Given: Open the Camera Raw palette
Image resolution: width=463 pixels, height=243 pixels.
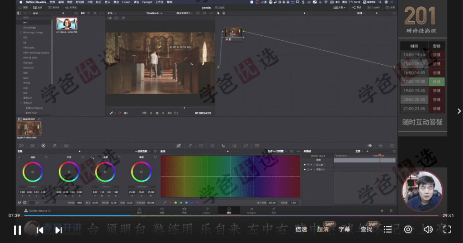Looking at the screenshot, I should pyautogui.click(x=21, y=146).
